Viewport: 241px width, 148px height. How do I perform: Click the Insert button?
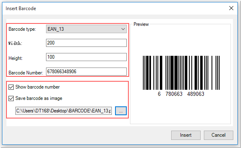(x=186, y=135)
